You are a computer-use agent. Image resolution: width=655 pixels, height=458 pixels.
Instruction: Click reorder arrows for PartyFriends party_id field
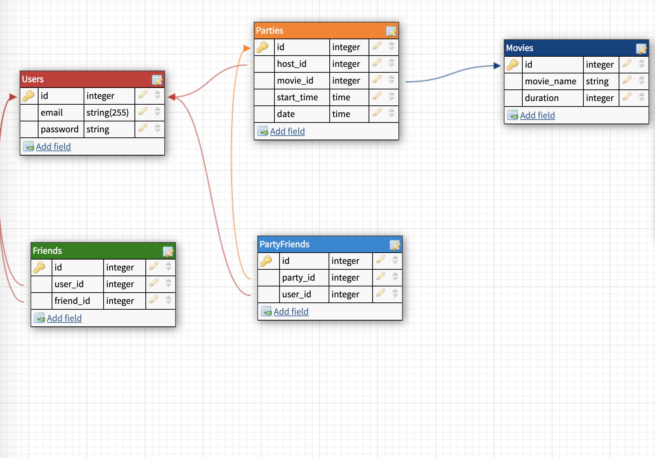coord(395,276)
